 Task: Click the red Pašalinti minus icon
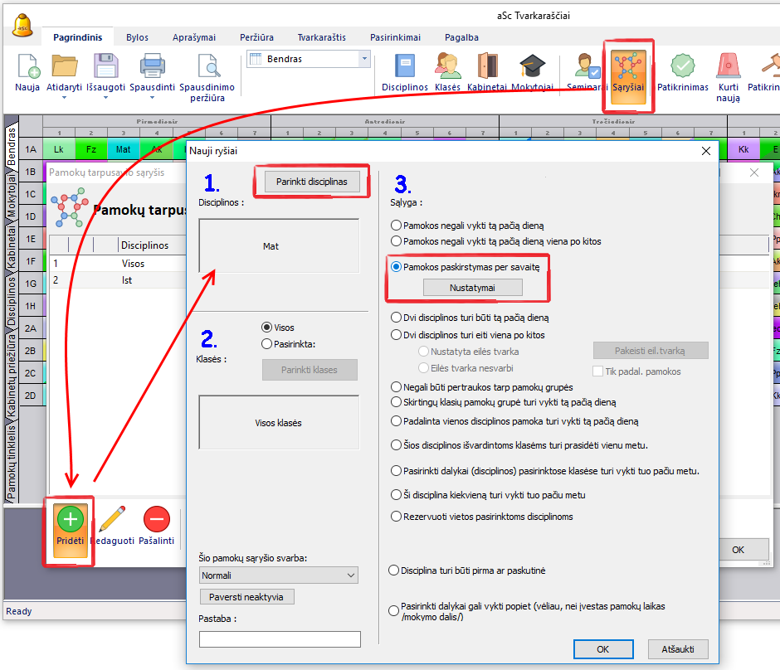pos(156,519)
